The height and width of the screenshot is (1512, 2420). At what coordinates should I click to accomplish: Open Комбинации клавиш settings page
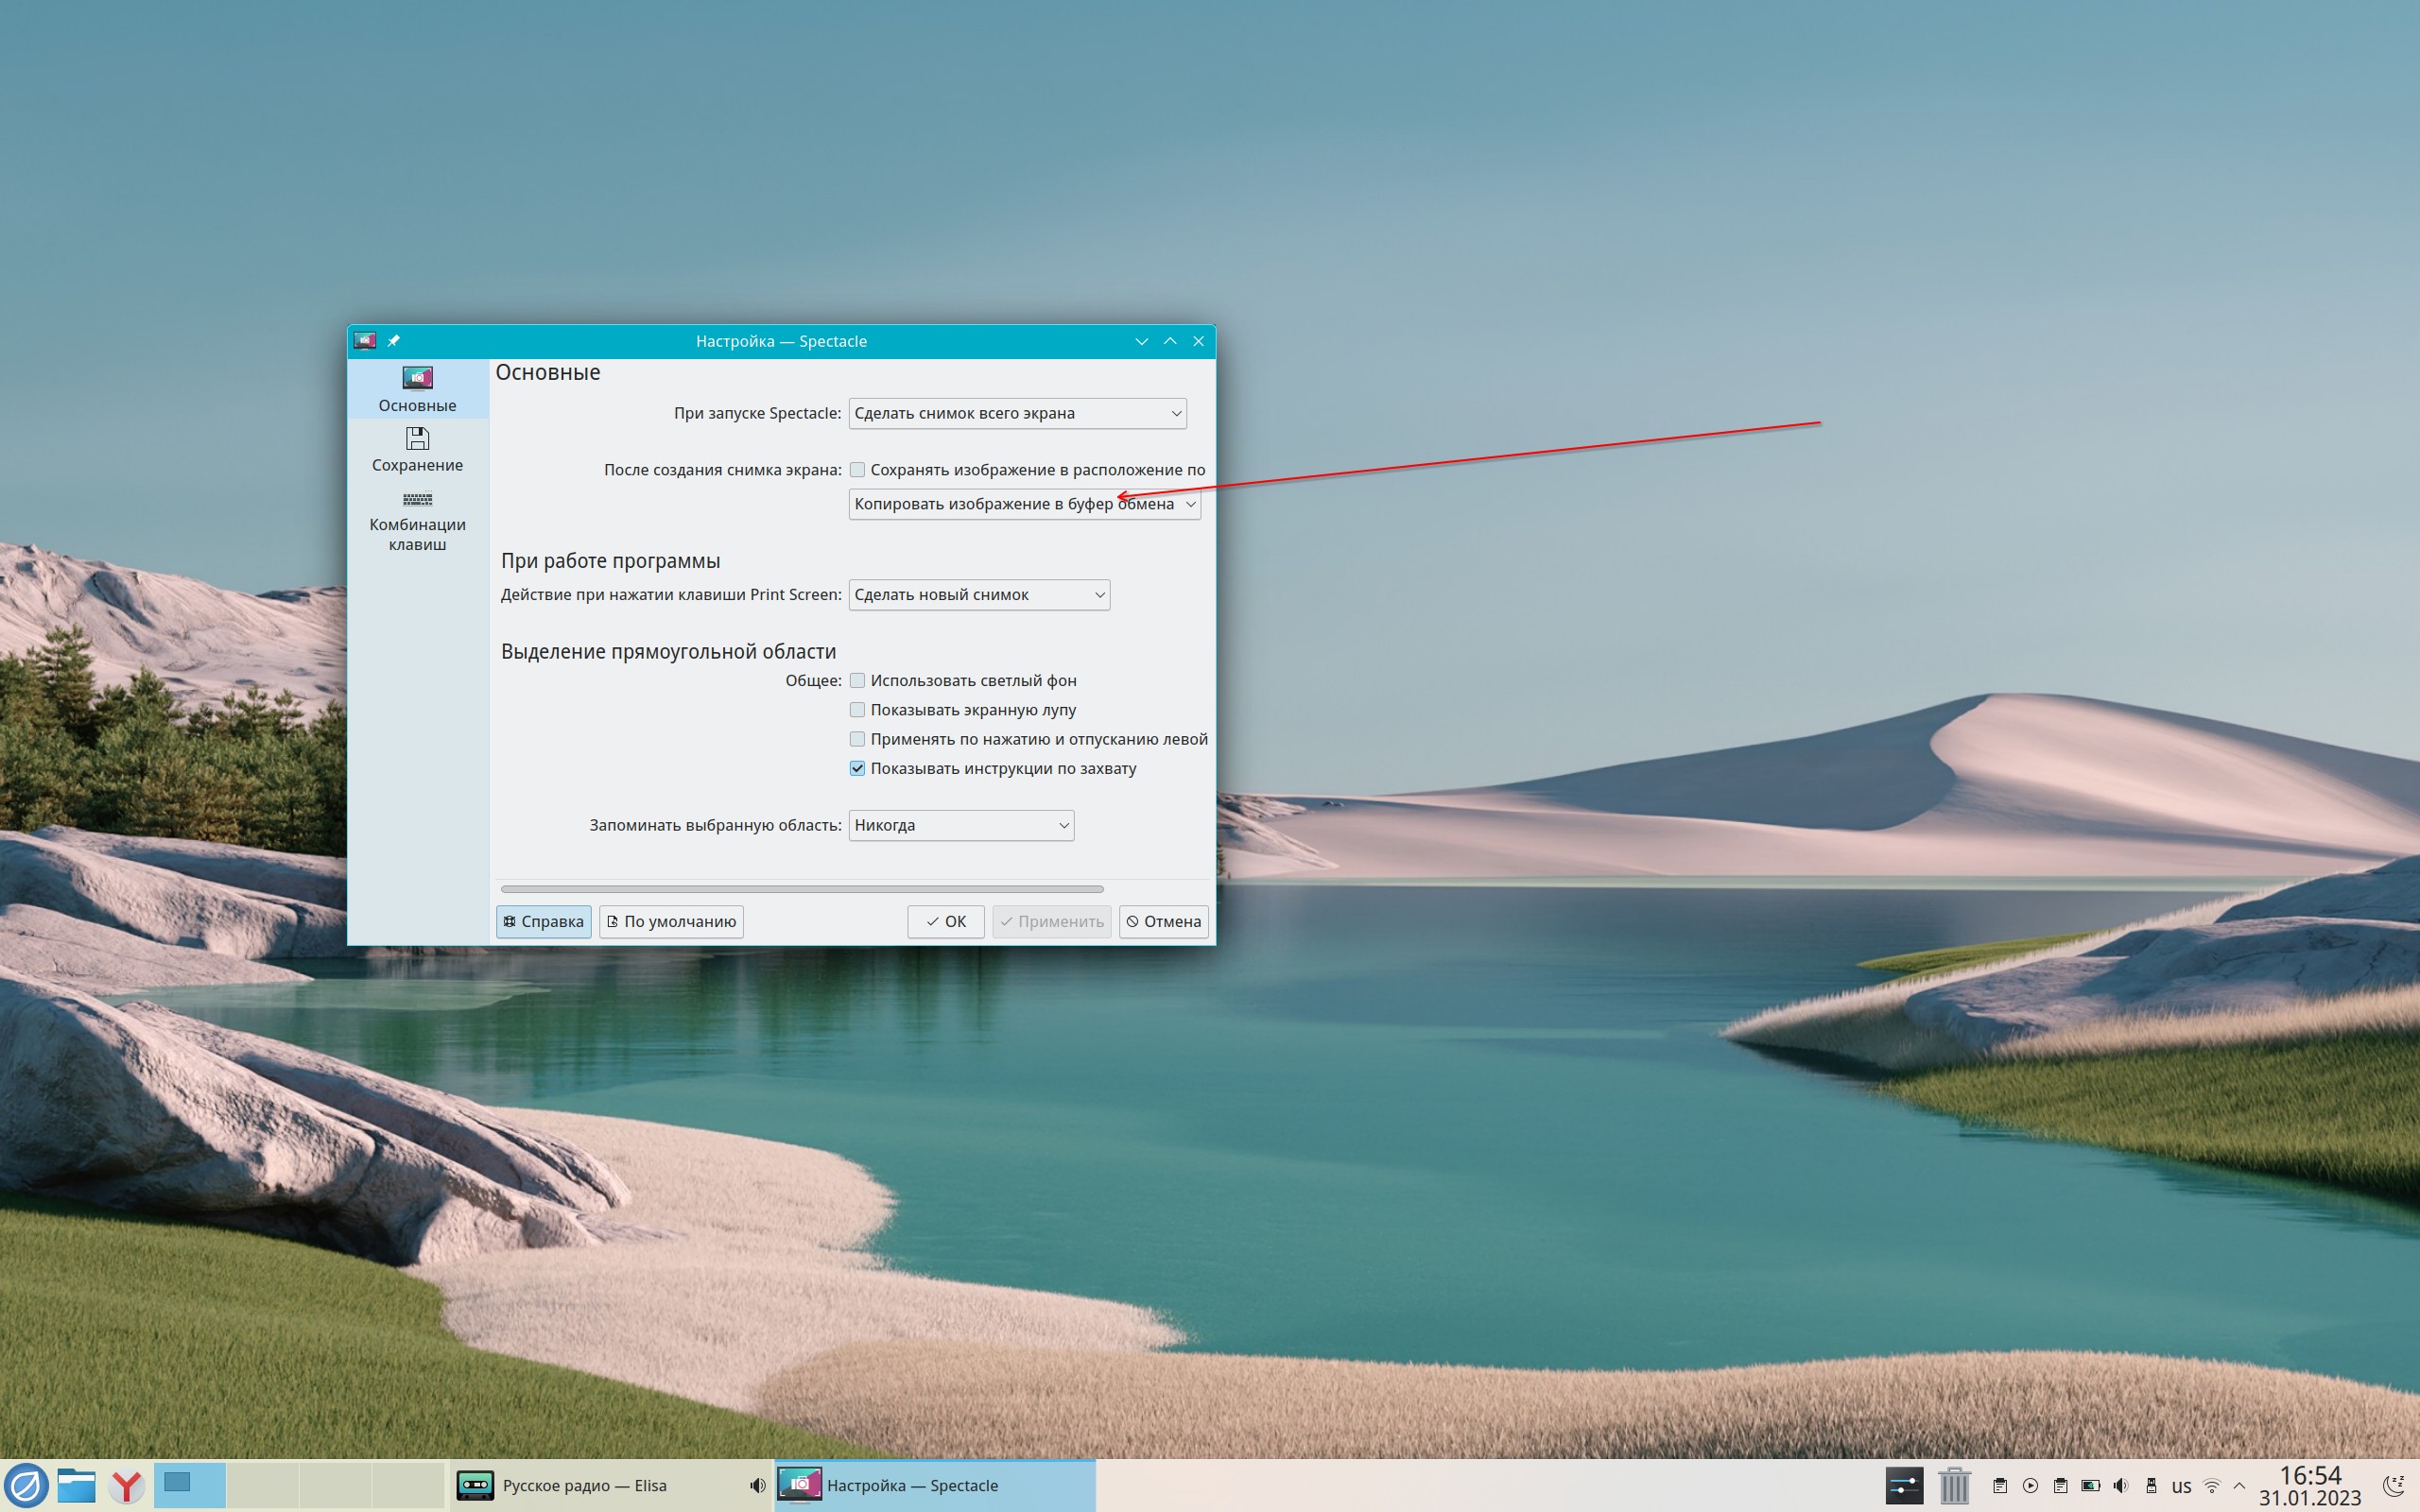(417, 521)
